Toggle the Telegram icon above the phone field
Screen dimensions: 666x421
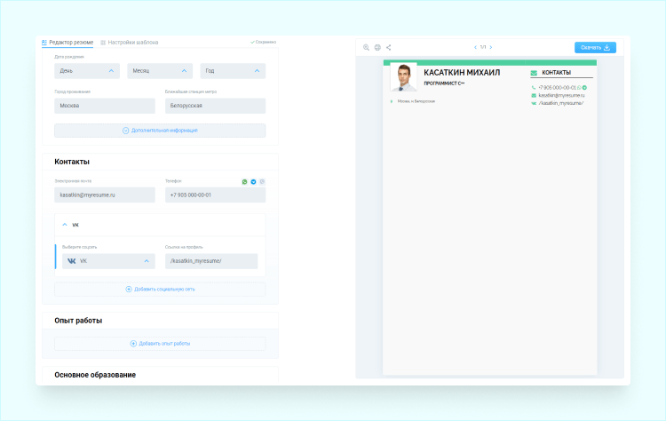[x=254, y=182]
